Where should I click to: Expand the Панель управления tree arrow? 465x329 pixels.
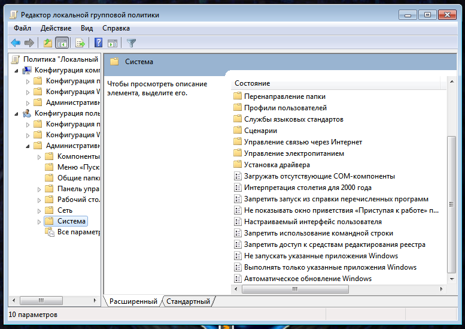[x=39, y=189]
